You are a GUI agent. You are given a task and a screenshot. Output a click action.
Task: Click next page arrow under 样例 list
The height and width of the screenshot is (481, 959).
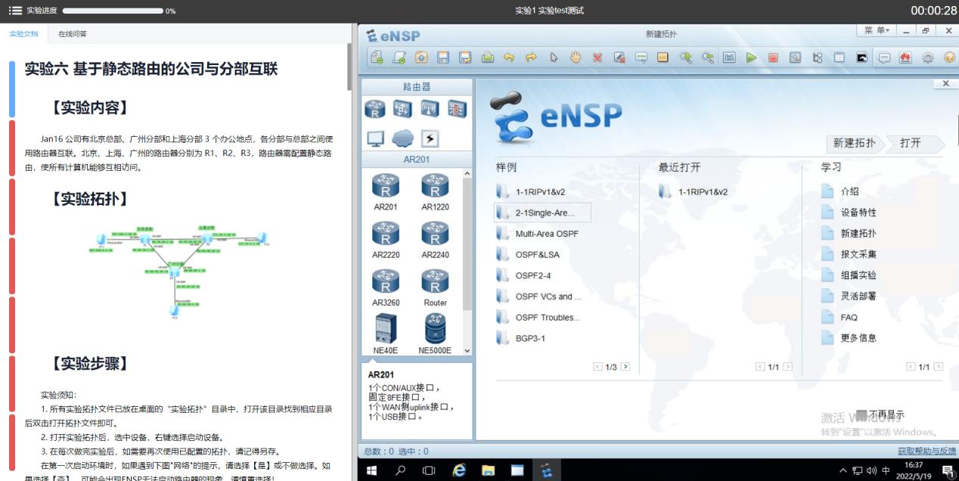click(x=623, y=366)
